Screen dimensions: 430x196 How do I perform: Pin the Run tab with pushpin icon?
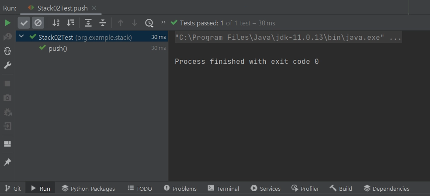[x=7, y=162]
